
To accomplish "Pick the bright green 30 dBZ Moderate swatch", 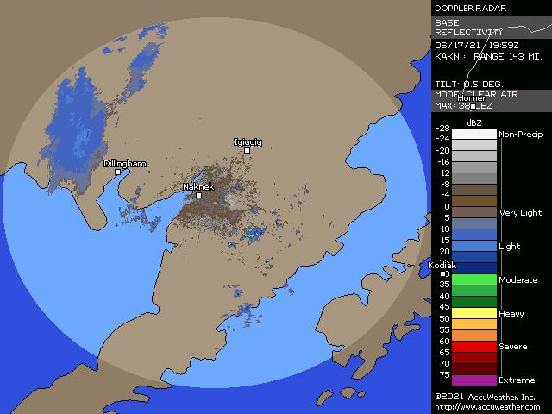I will 468,279.
